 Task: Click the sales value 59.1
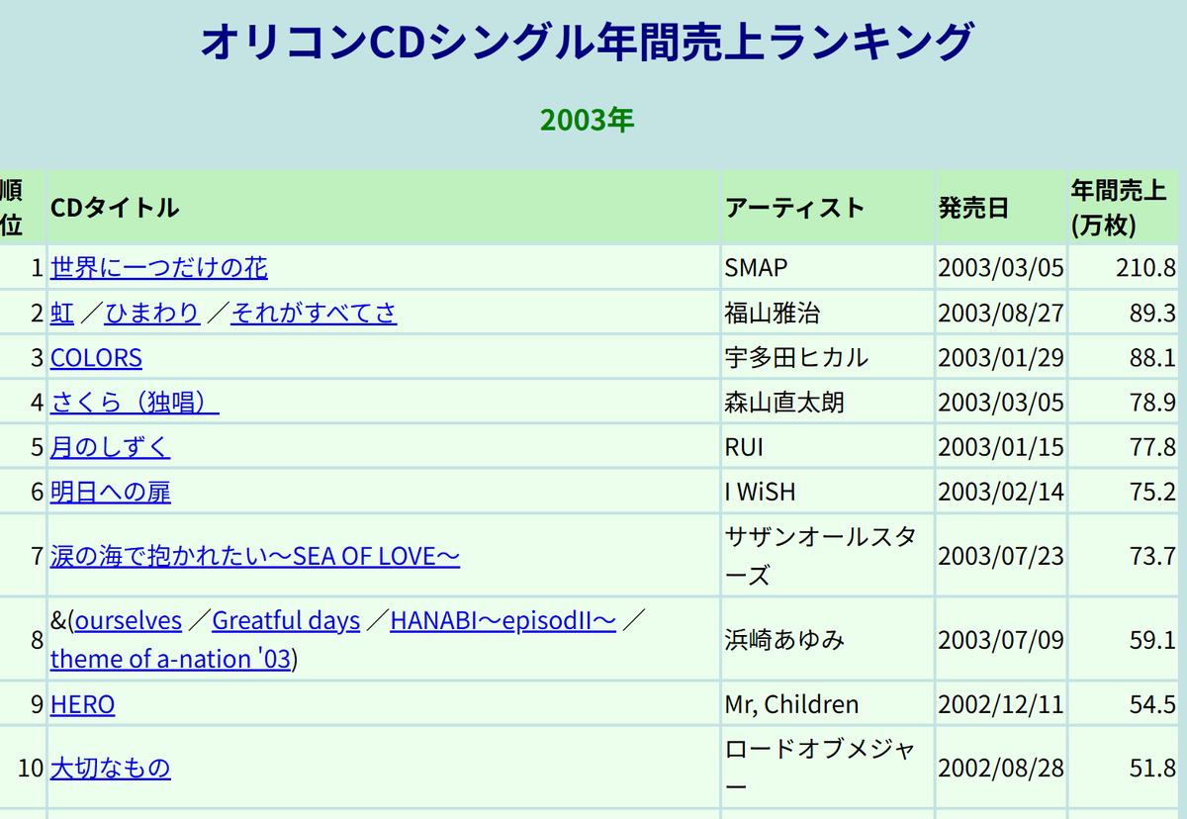coord(1151,639)
